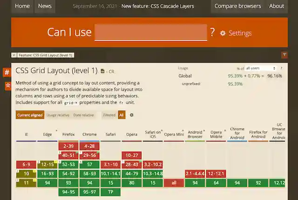Click the Safari on iOS header

click(x=153, y=134)
